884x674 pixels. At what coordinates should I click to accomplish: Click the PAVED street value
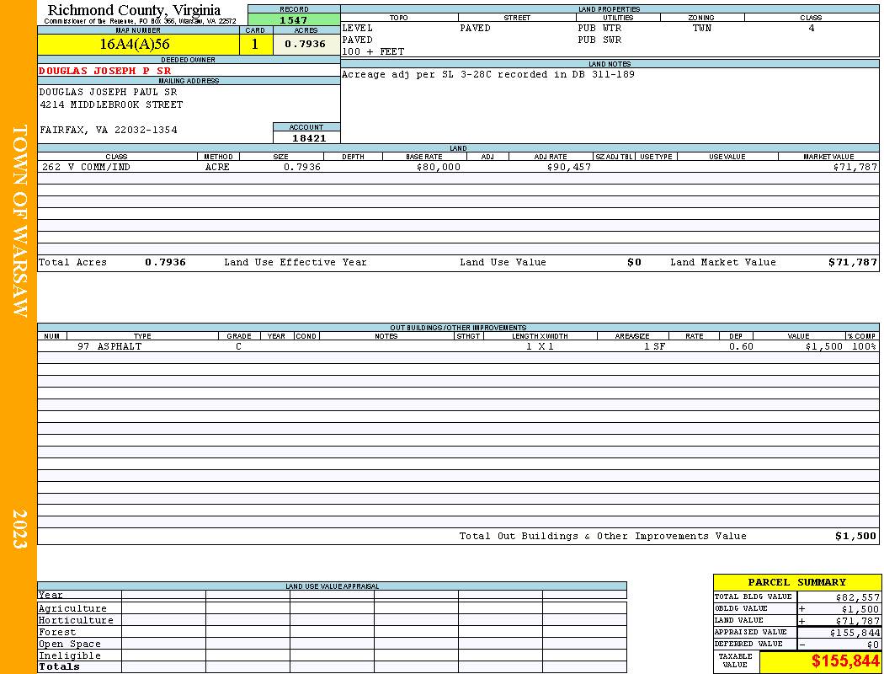tap(476, 28)
